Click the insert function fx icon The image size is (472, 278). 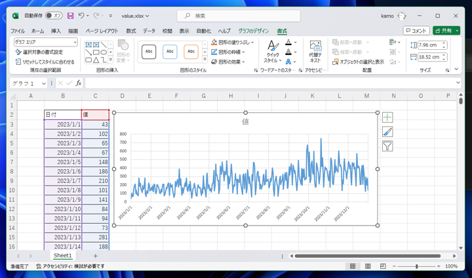coord(79,83)
